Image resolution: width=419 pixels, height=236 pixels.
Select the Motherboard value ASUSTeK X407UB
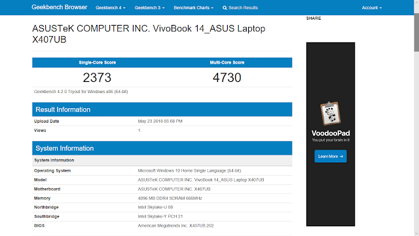point(174,189)
